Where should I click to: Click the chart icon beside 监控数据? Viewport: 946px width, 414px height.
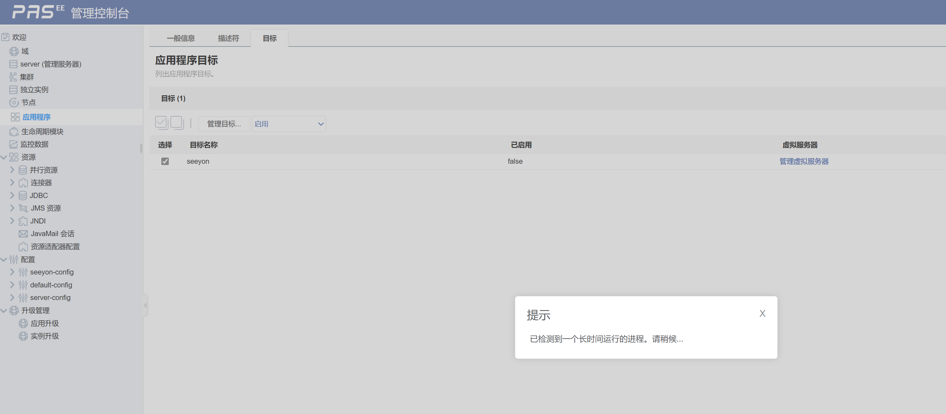[x=13, y=144]
